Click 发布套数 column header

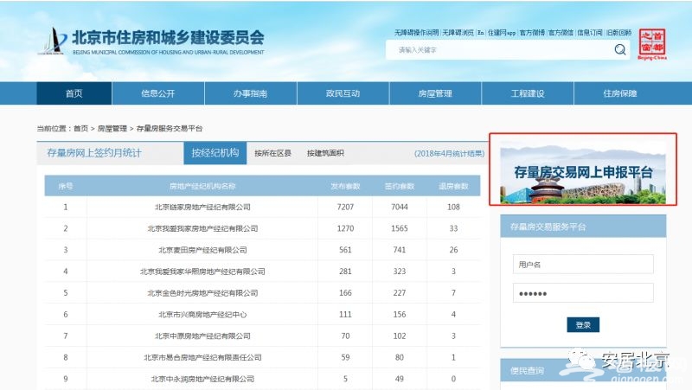[345, 186]
